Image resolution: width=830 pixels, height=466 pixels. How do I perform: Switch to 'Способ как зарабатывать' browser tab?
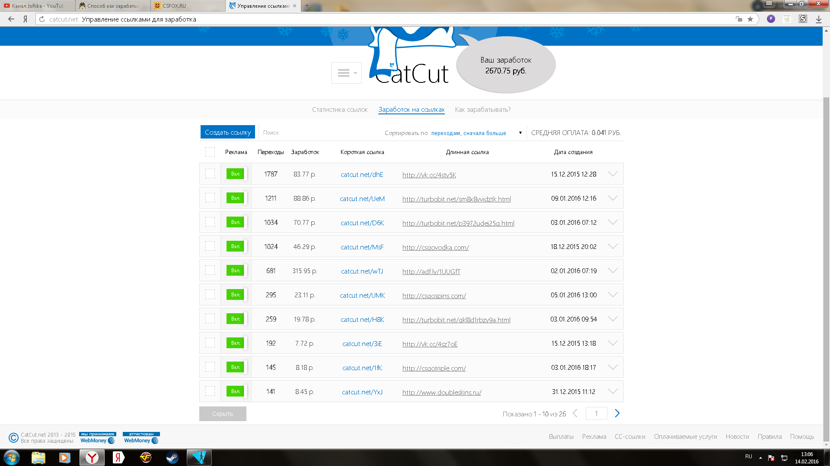(x=113, y=6)
